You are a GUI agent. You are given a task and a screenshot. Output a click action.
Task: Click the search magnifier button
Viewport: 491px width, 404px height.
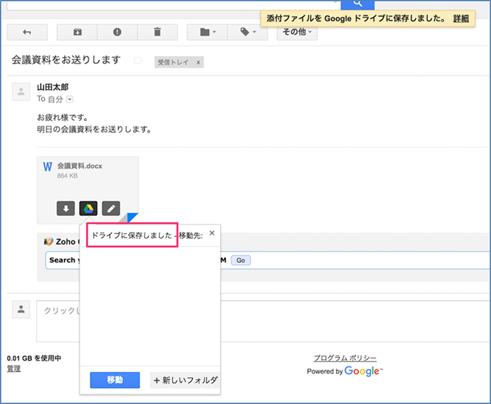tap(357, 4)
